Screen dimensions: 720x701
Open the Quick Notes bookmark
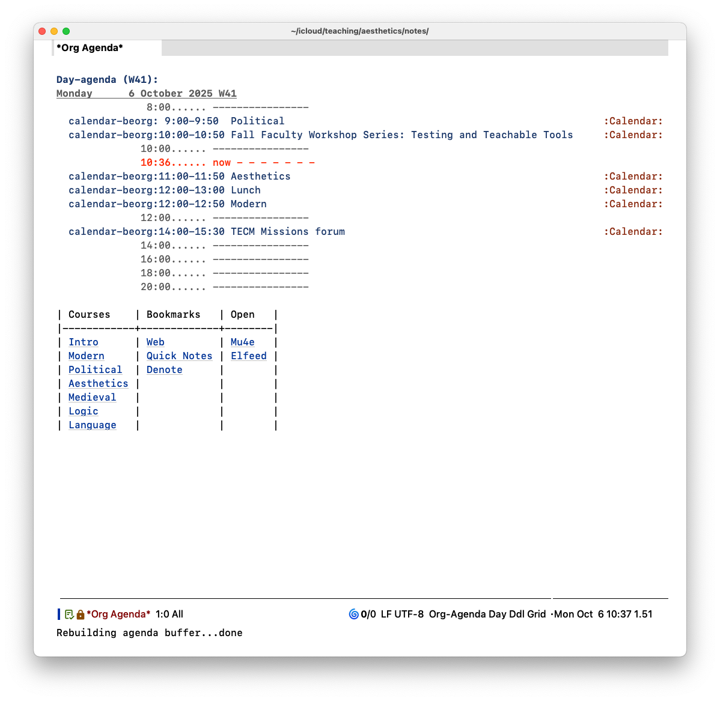179,356
